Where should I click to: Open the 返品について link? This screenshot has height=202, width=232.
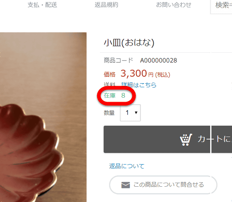127,166
